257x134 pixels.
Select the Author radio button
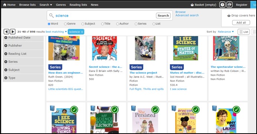[117, 24]
